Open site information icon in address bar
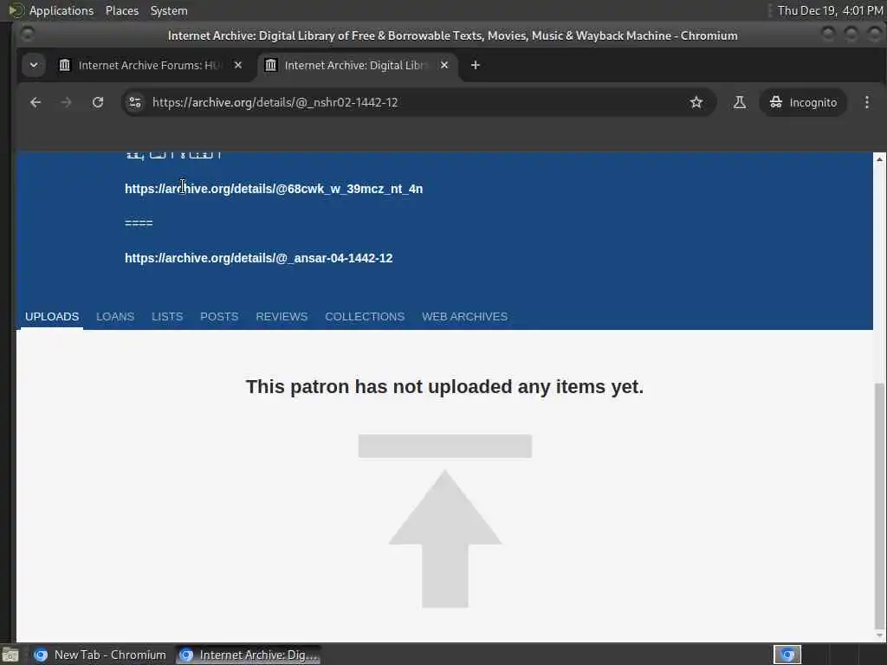Screen dimensions: 887x665 coord(135,102)
